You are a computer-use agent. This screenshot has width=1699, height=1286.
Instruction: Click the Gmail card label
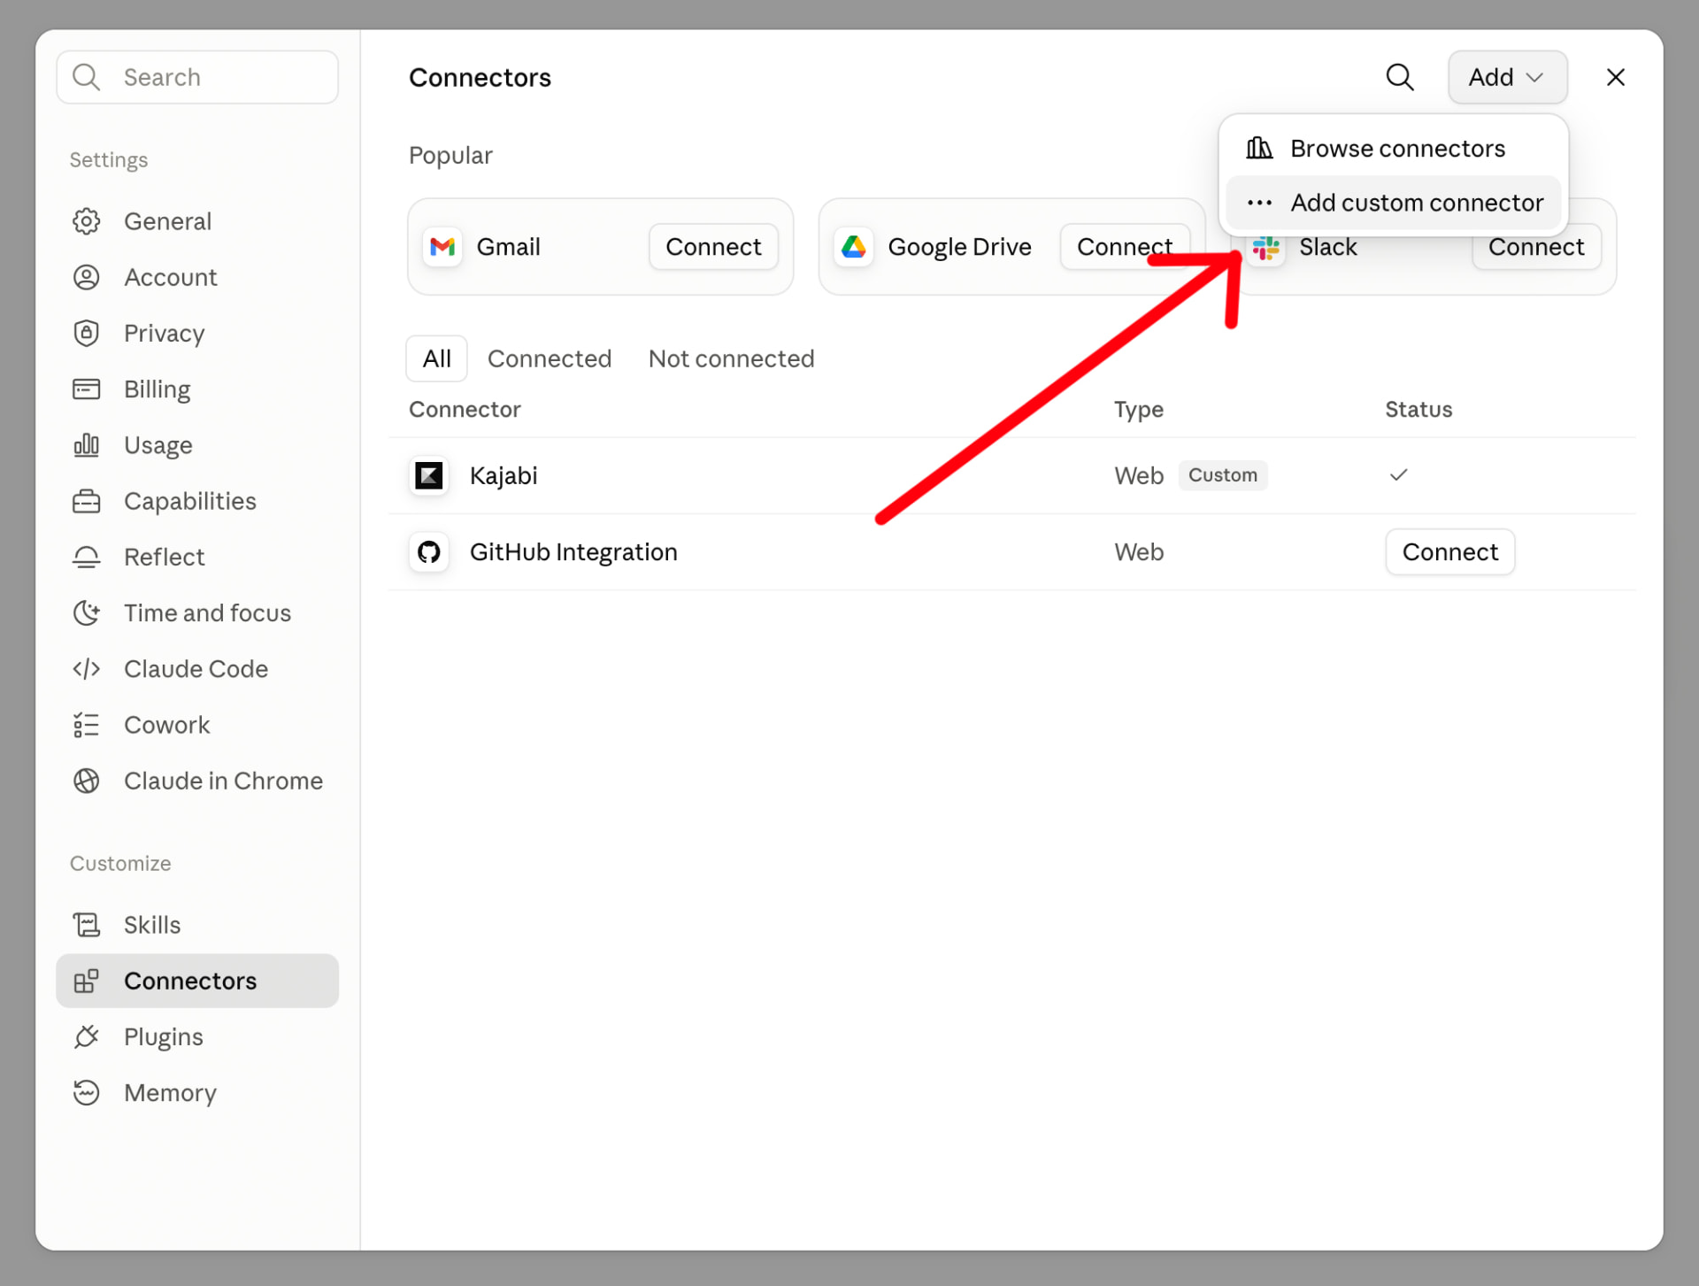(508, 247)
